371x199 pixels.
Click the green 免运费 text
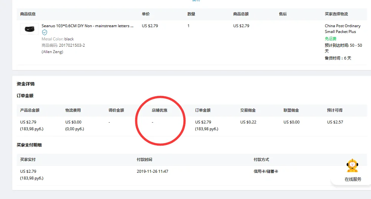tap(331, 39)
